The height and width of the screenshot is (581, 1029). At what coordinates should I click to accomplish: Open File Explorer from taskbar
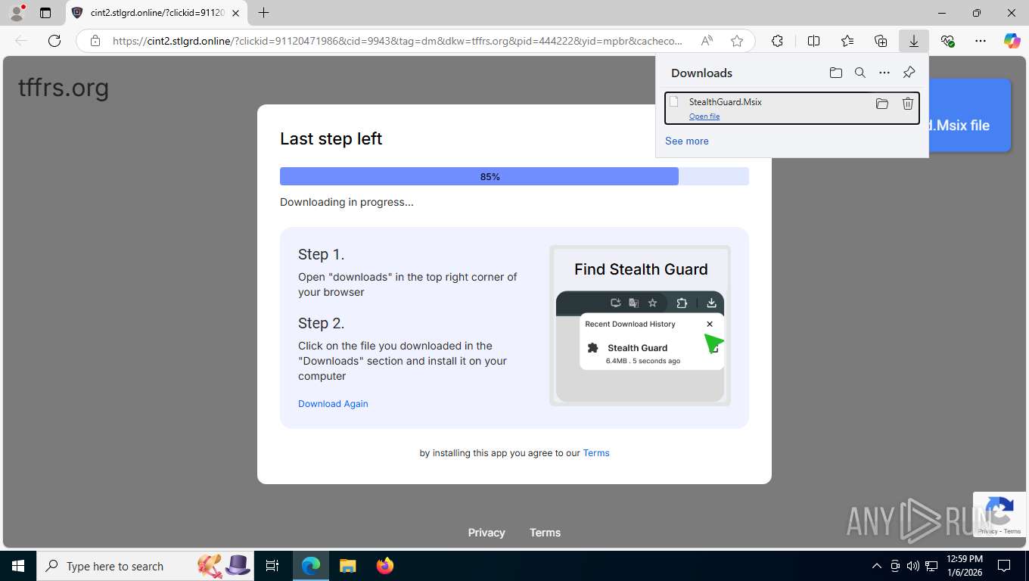click(x=347, y=566)
